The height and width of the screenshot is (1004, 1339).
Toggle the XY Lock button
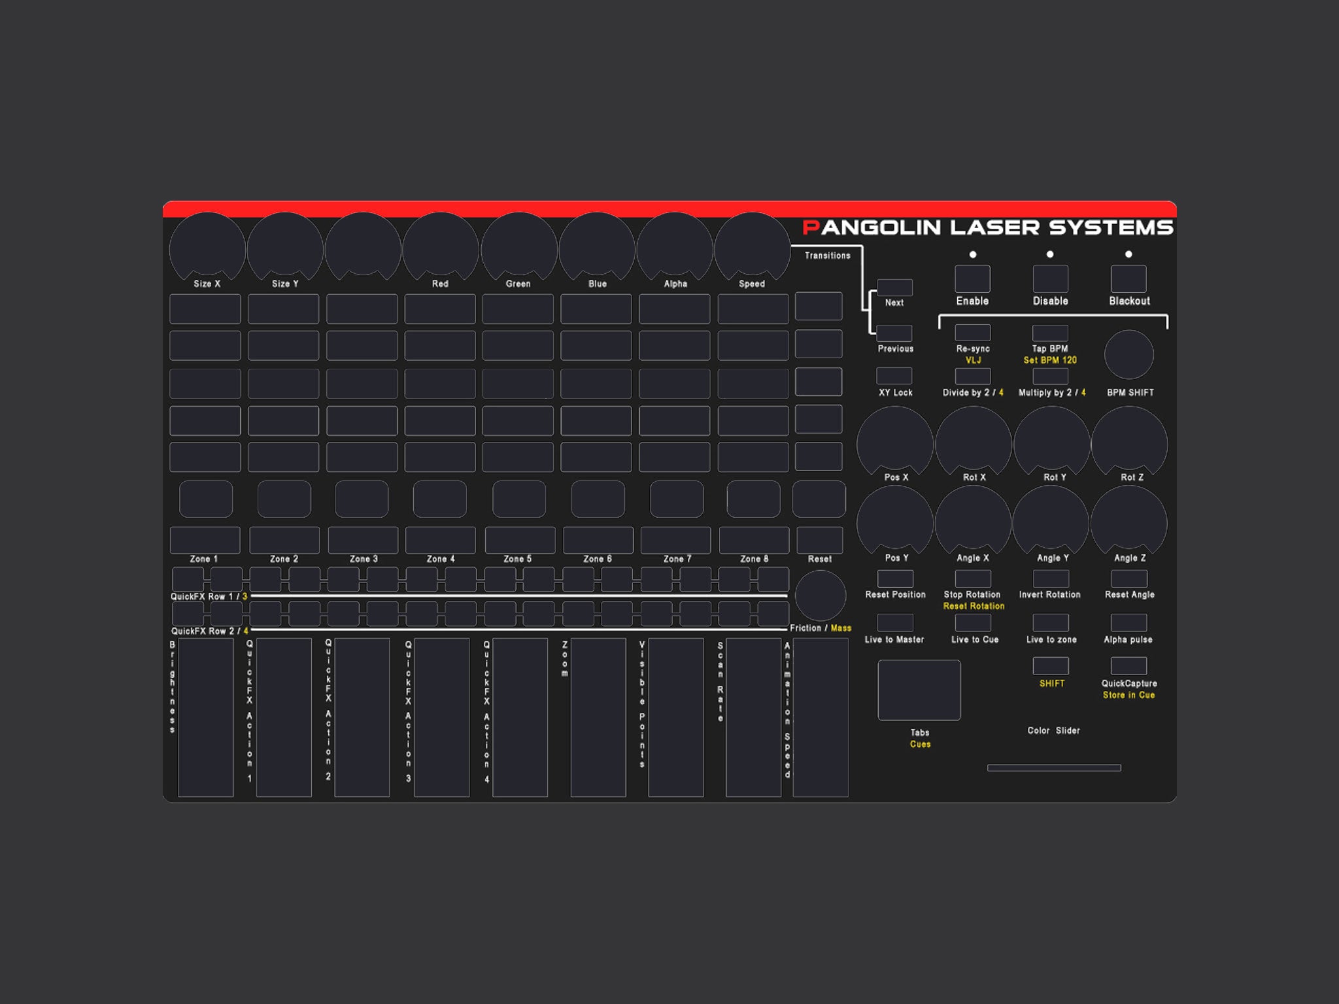tap(894, 376)
